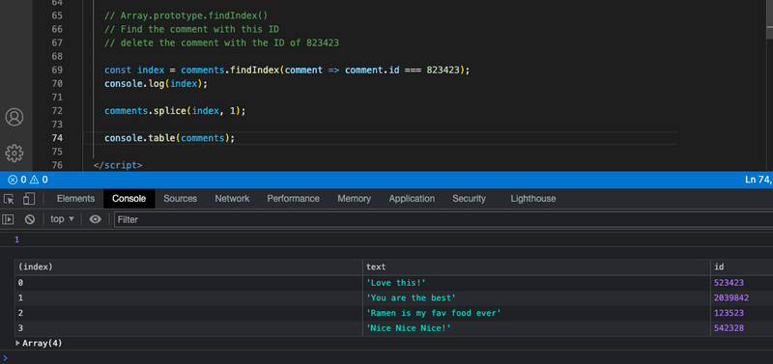
Task: Click the console.log(index) statement
Action: pyautogui.click(x=156, y=84)
